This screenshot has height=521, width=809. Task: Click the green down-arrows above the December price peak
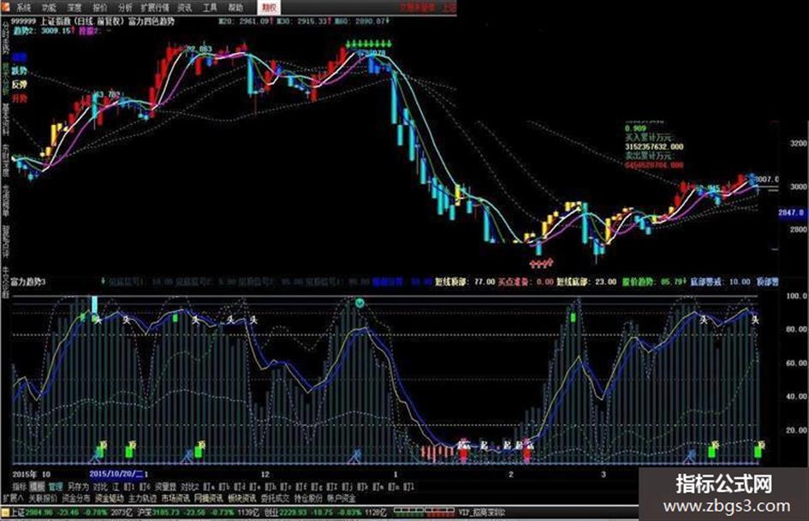tap(369, 44)
